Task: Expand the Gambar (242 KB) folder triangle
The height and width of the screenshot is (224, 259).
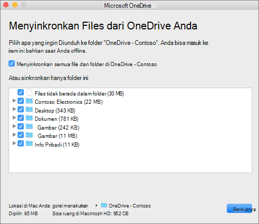Action: point(15,126)
